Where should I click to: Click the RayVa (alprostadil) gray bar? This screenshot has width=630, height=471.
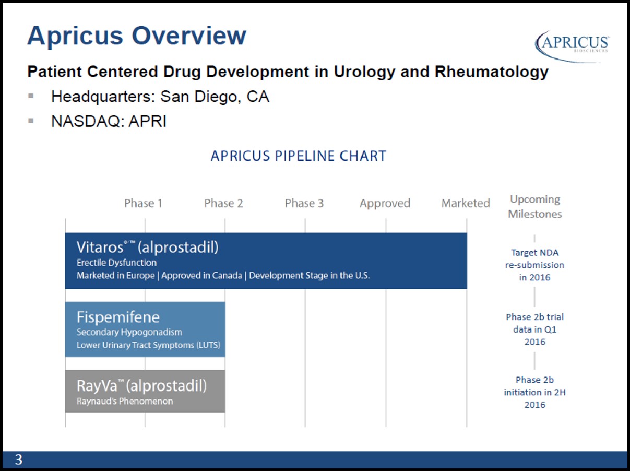145,391
